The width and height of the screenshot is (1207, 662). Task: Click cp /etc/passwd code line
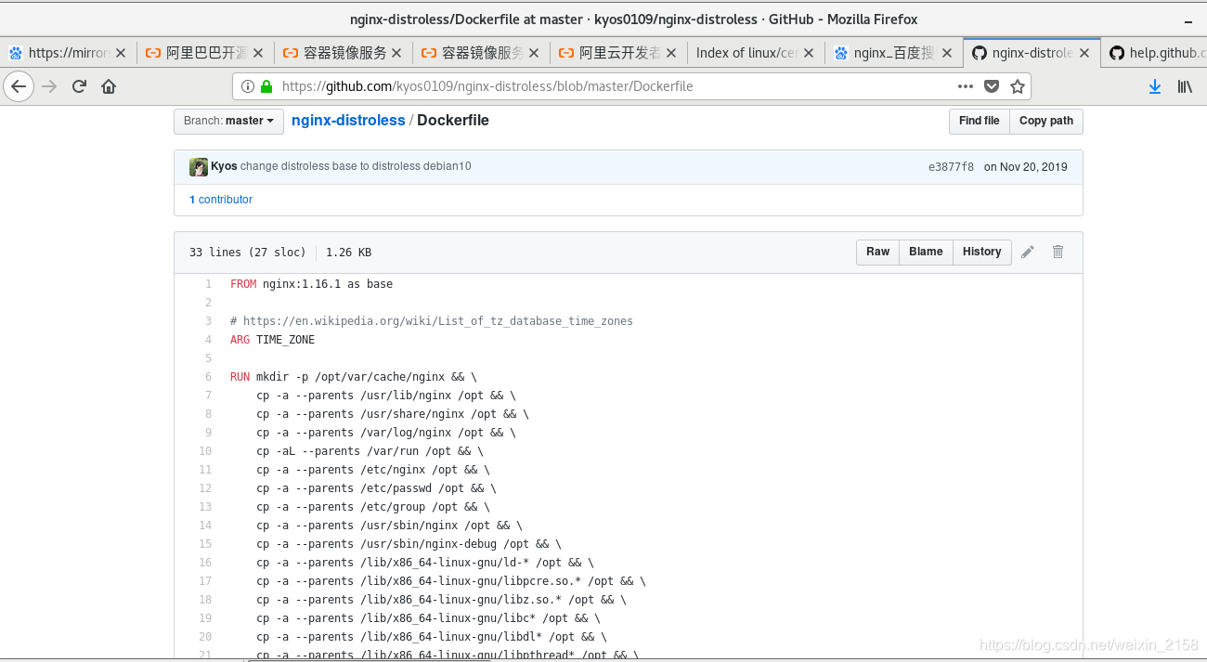376,488
